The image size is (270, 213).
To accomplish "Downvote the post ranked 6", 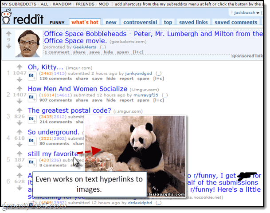I will tap(20, 188).
